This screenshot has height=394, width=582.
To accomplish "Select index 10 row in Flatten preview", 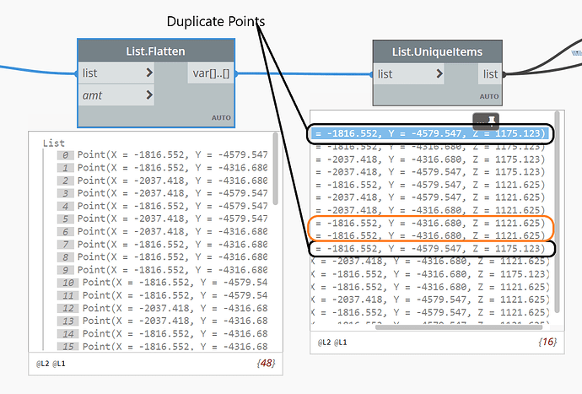I will coord(162,283).
